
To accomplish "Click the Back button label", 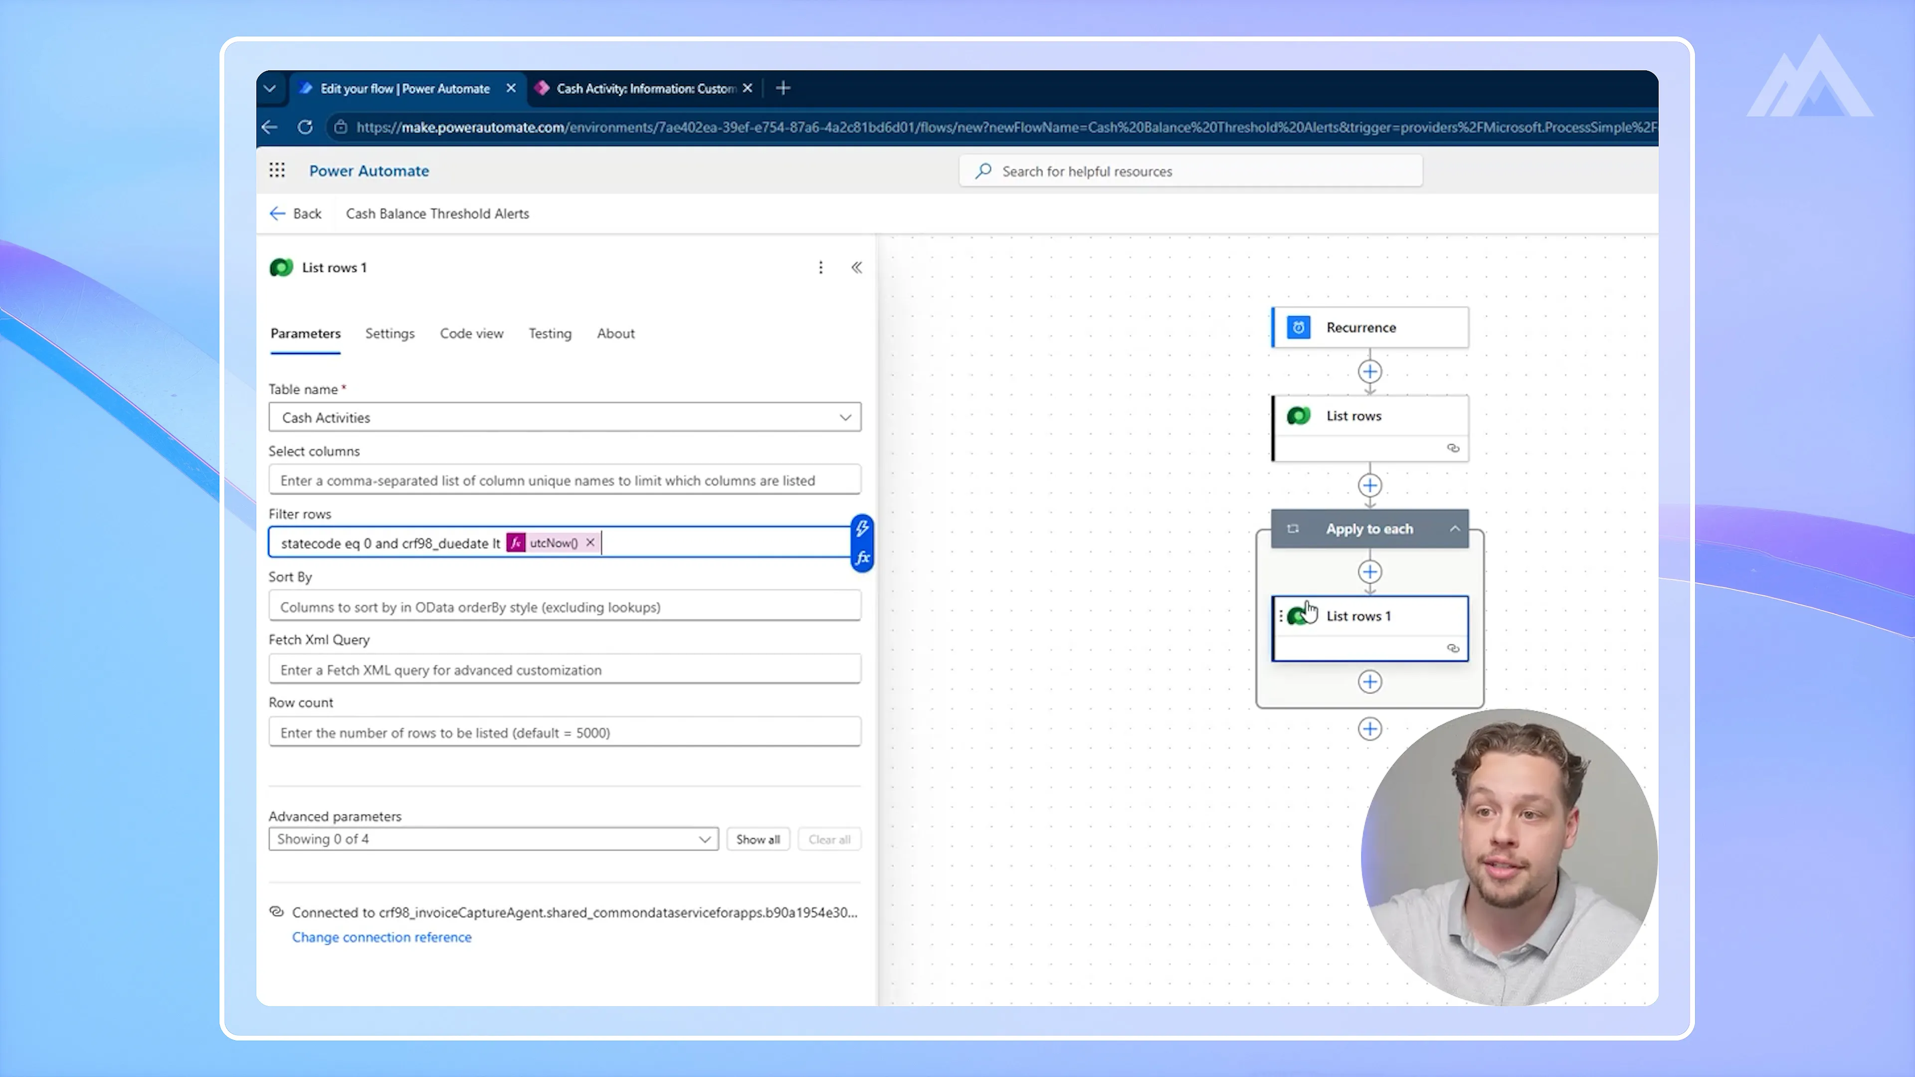I will coord(307,214).
